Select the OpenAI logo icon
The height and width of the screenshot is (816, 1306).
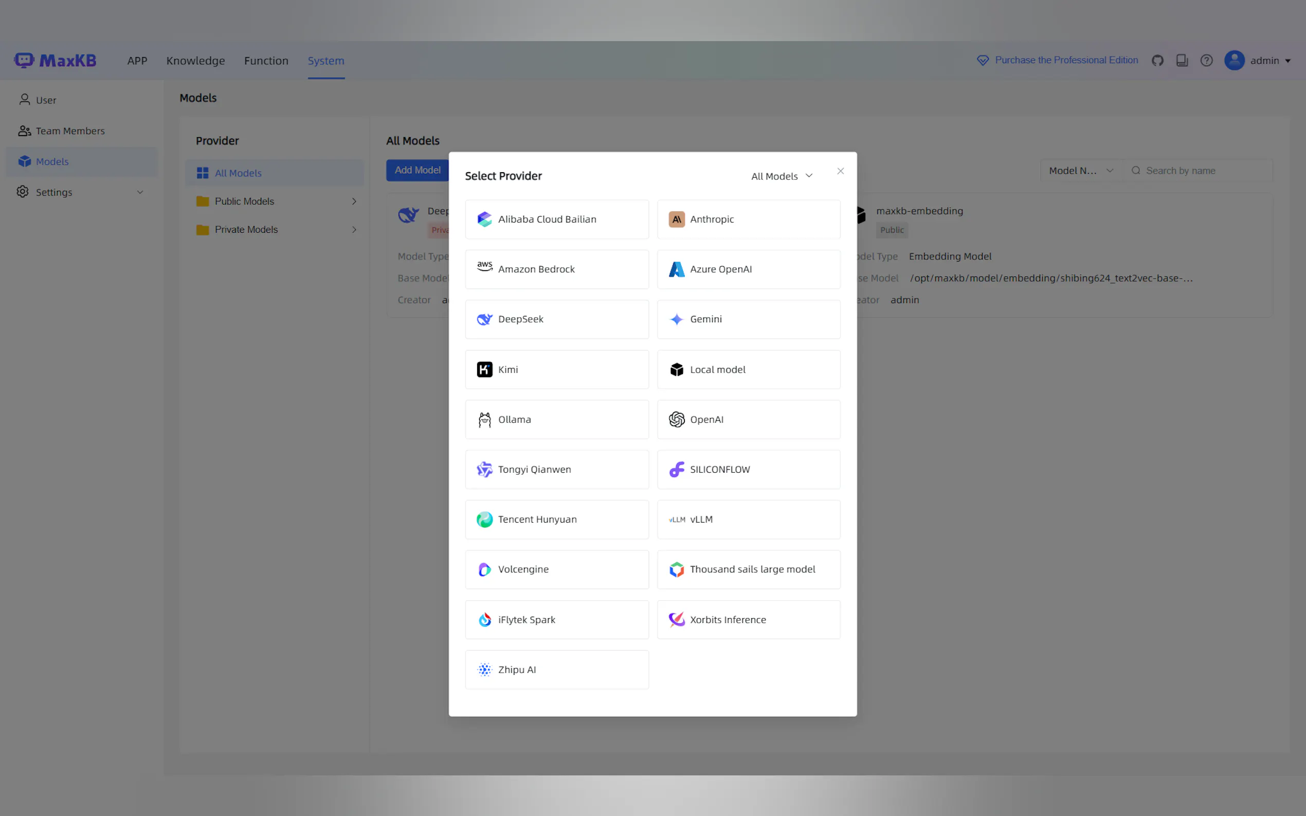(677, 419)
